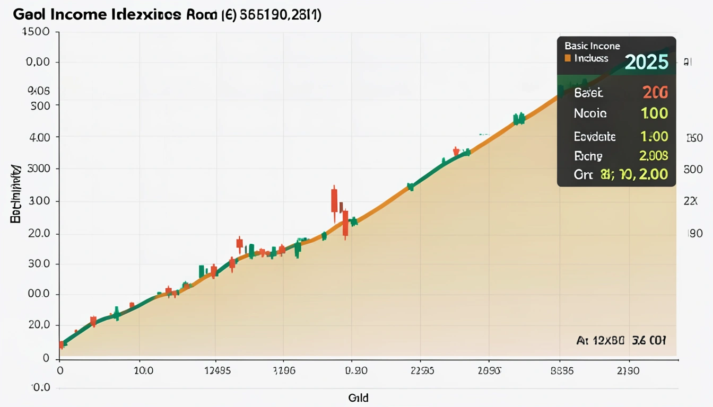
Task: Click the large 2025 value in legend panel
Action: coord(646,63)
